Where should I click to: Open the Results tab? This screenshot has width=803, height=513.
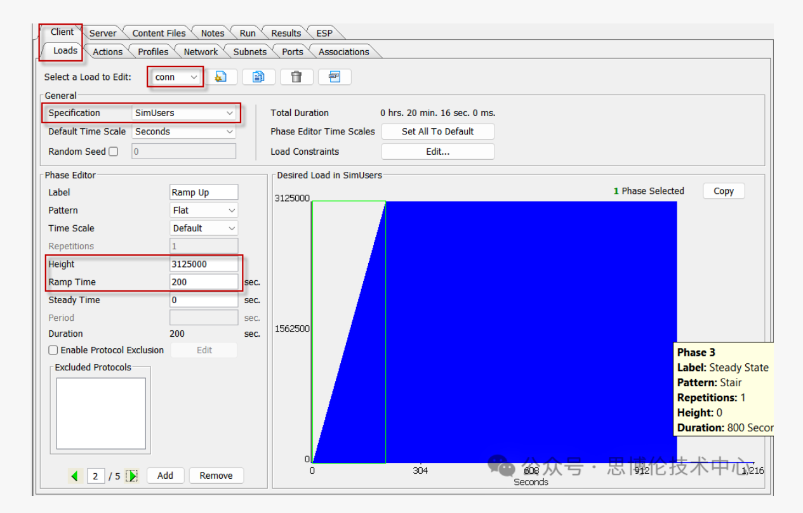tap(286, 33)
